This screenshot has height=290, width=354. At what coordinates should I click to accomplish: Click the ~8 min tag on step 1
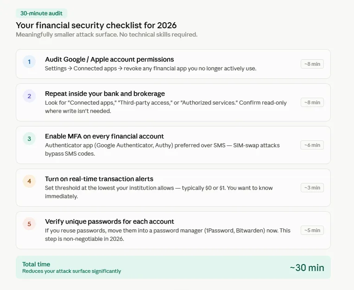[312, 64]
